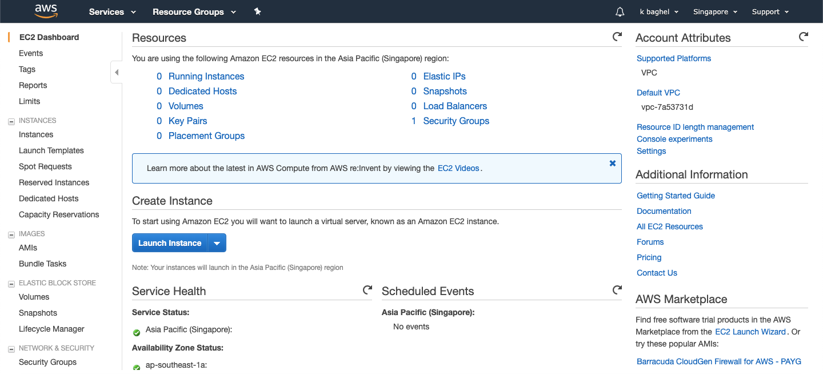Open the Getting Started Guide link
The image size is (823, 374).
pos(676,196)
